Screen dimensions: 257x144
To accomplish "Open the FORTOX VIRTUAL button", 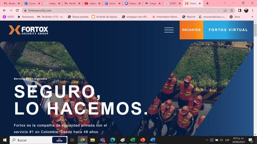I will pos(228,30).
